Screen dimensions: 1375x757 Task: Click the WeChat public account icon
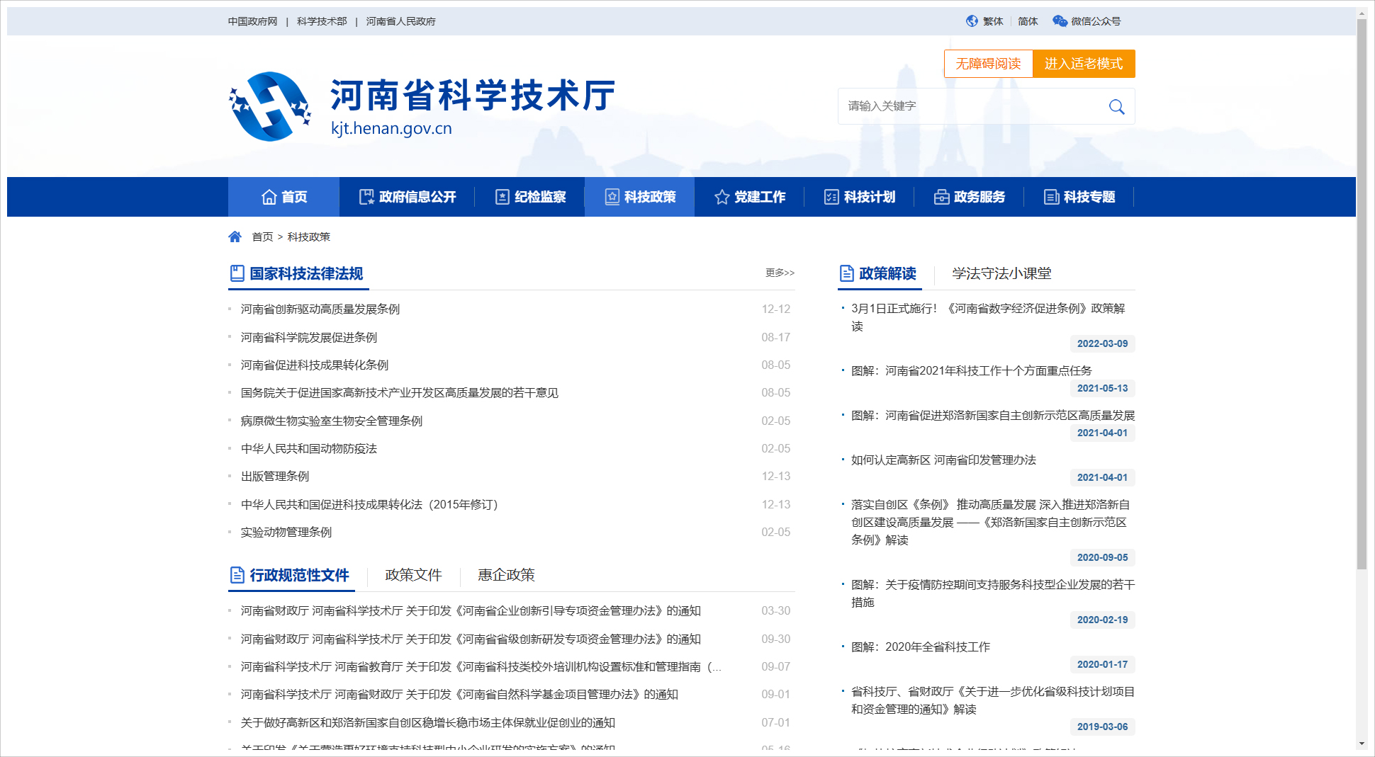(1060, 21)
